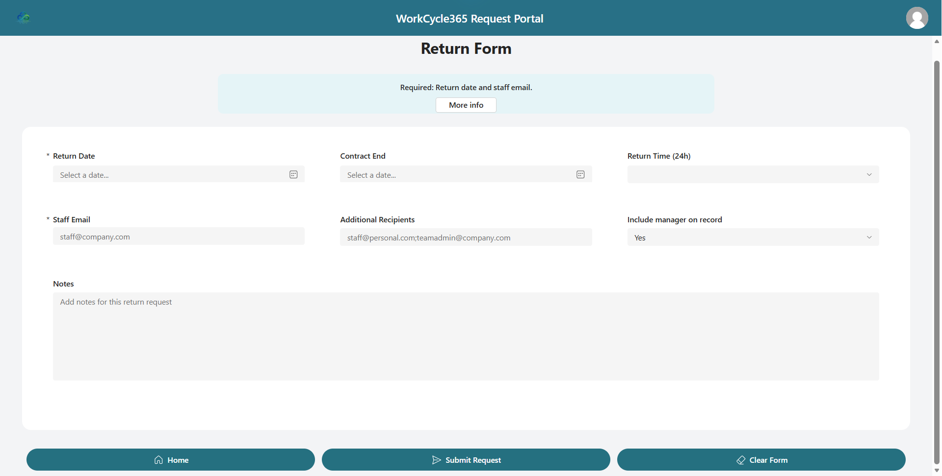Submit the return request

point(466,460)
